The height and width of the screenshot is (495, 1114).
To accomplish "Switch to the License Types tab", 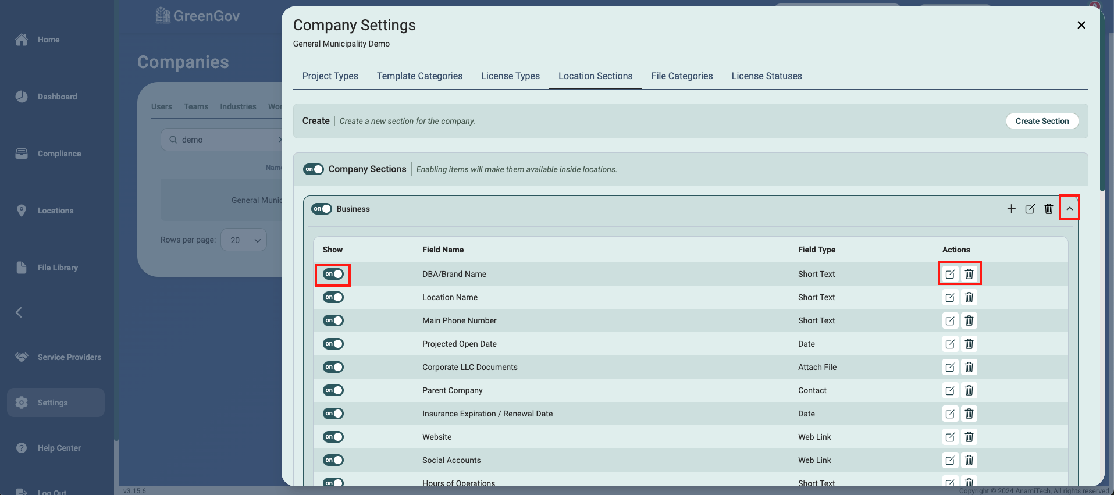I will [510, 76].
